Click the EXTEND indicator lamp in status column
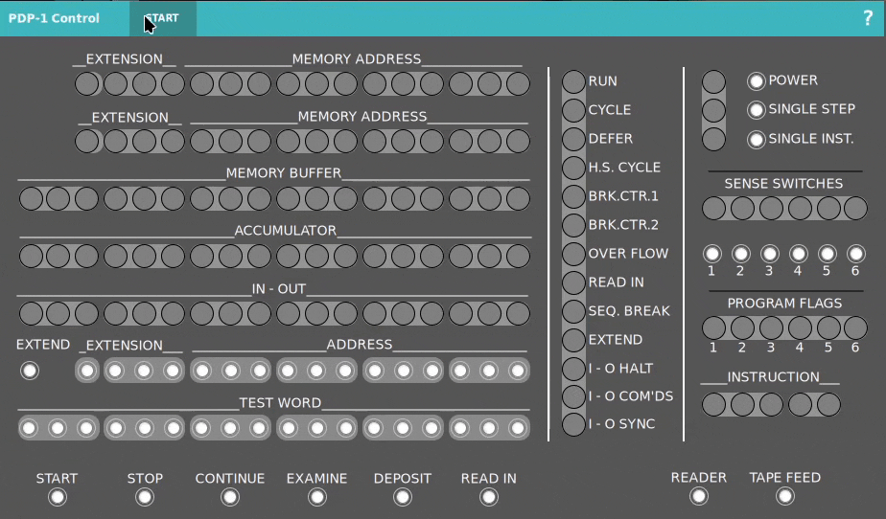 click(573, 340)
